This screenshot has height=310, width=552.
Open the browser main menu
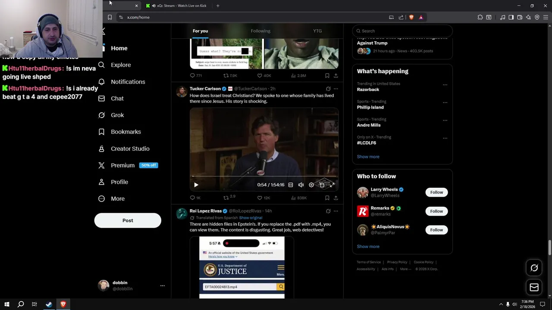[x=546, y=17]
